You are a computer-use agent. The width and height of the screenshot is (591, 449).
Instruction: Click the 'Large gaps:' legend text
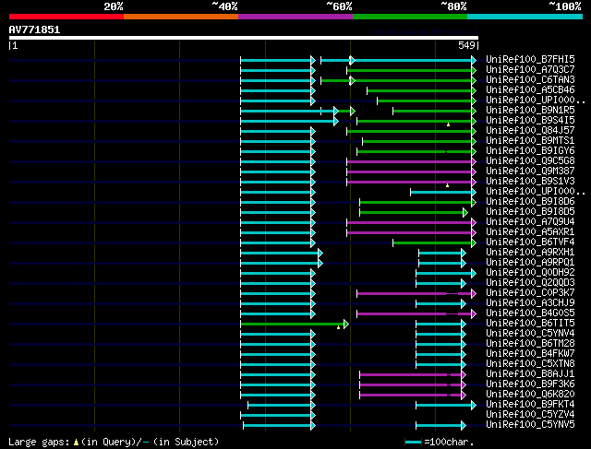(x=39, y=442)
